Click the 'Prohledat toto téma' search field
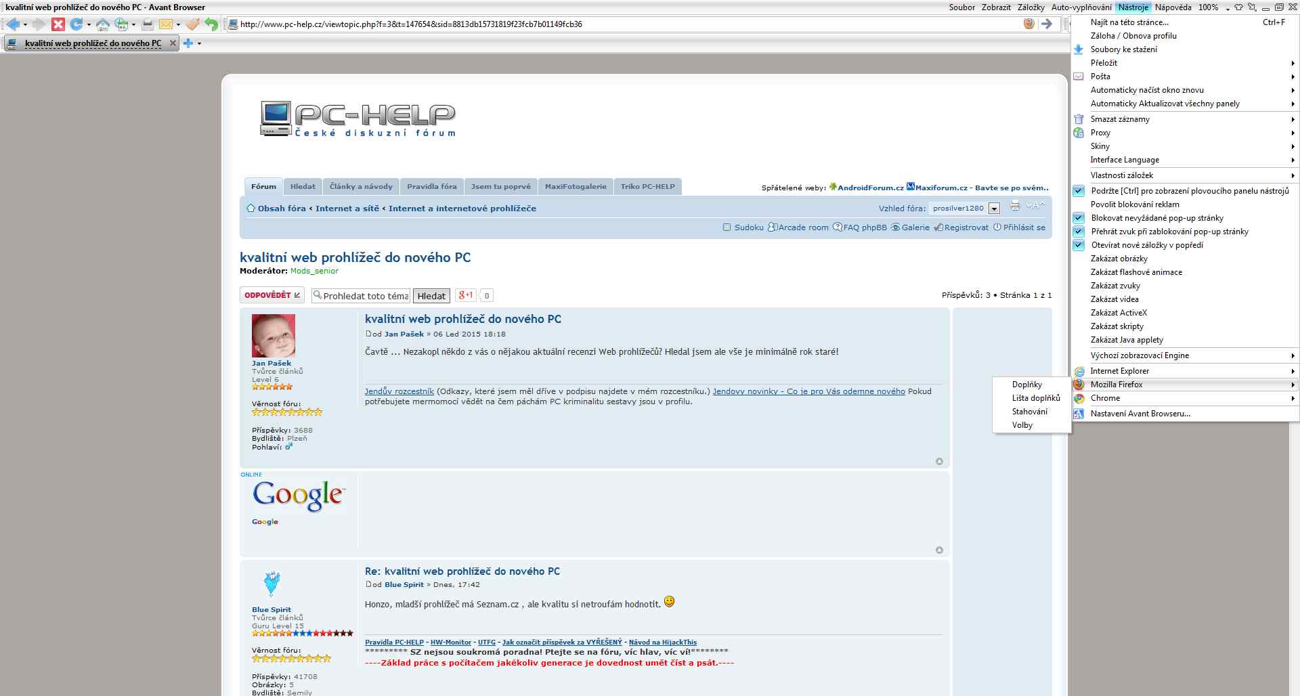1300x696 pixels. click(361, 296)
